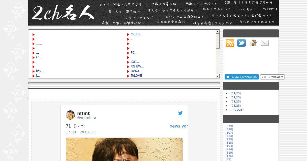
Task: Open the @mtmtlife handle
Action: point(86,118)
